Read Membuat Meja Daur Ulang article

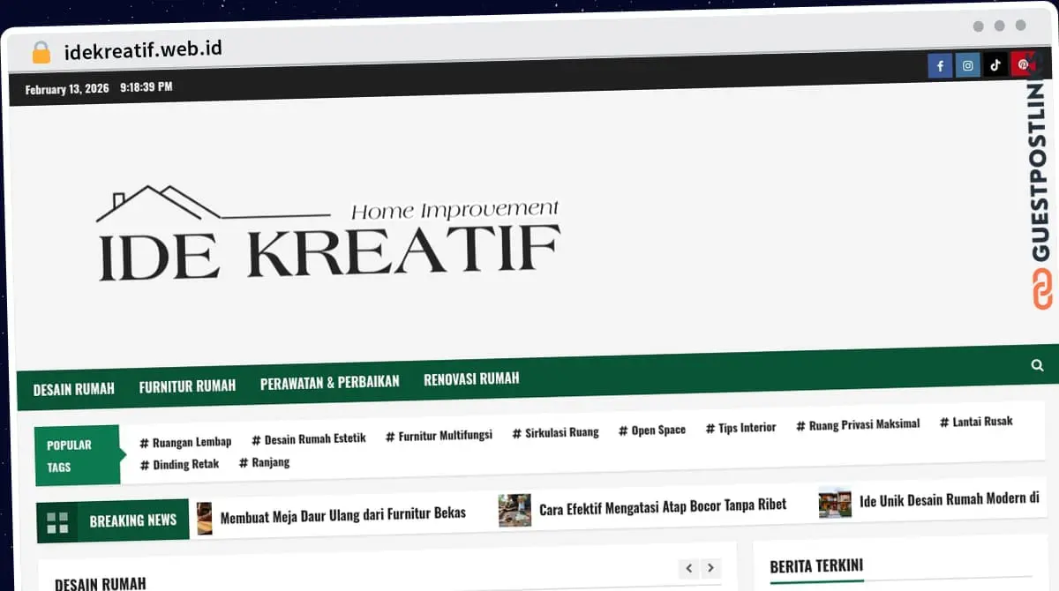tap(342, 513)
